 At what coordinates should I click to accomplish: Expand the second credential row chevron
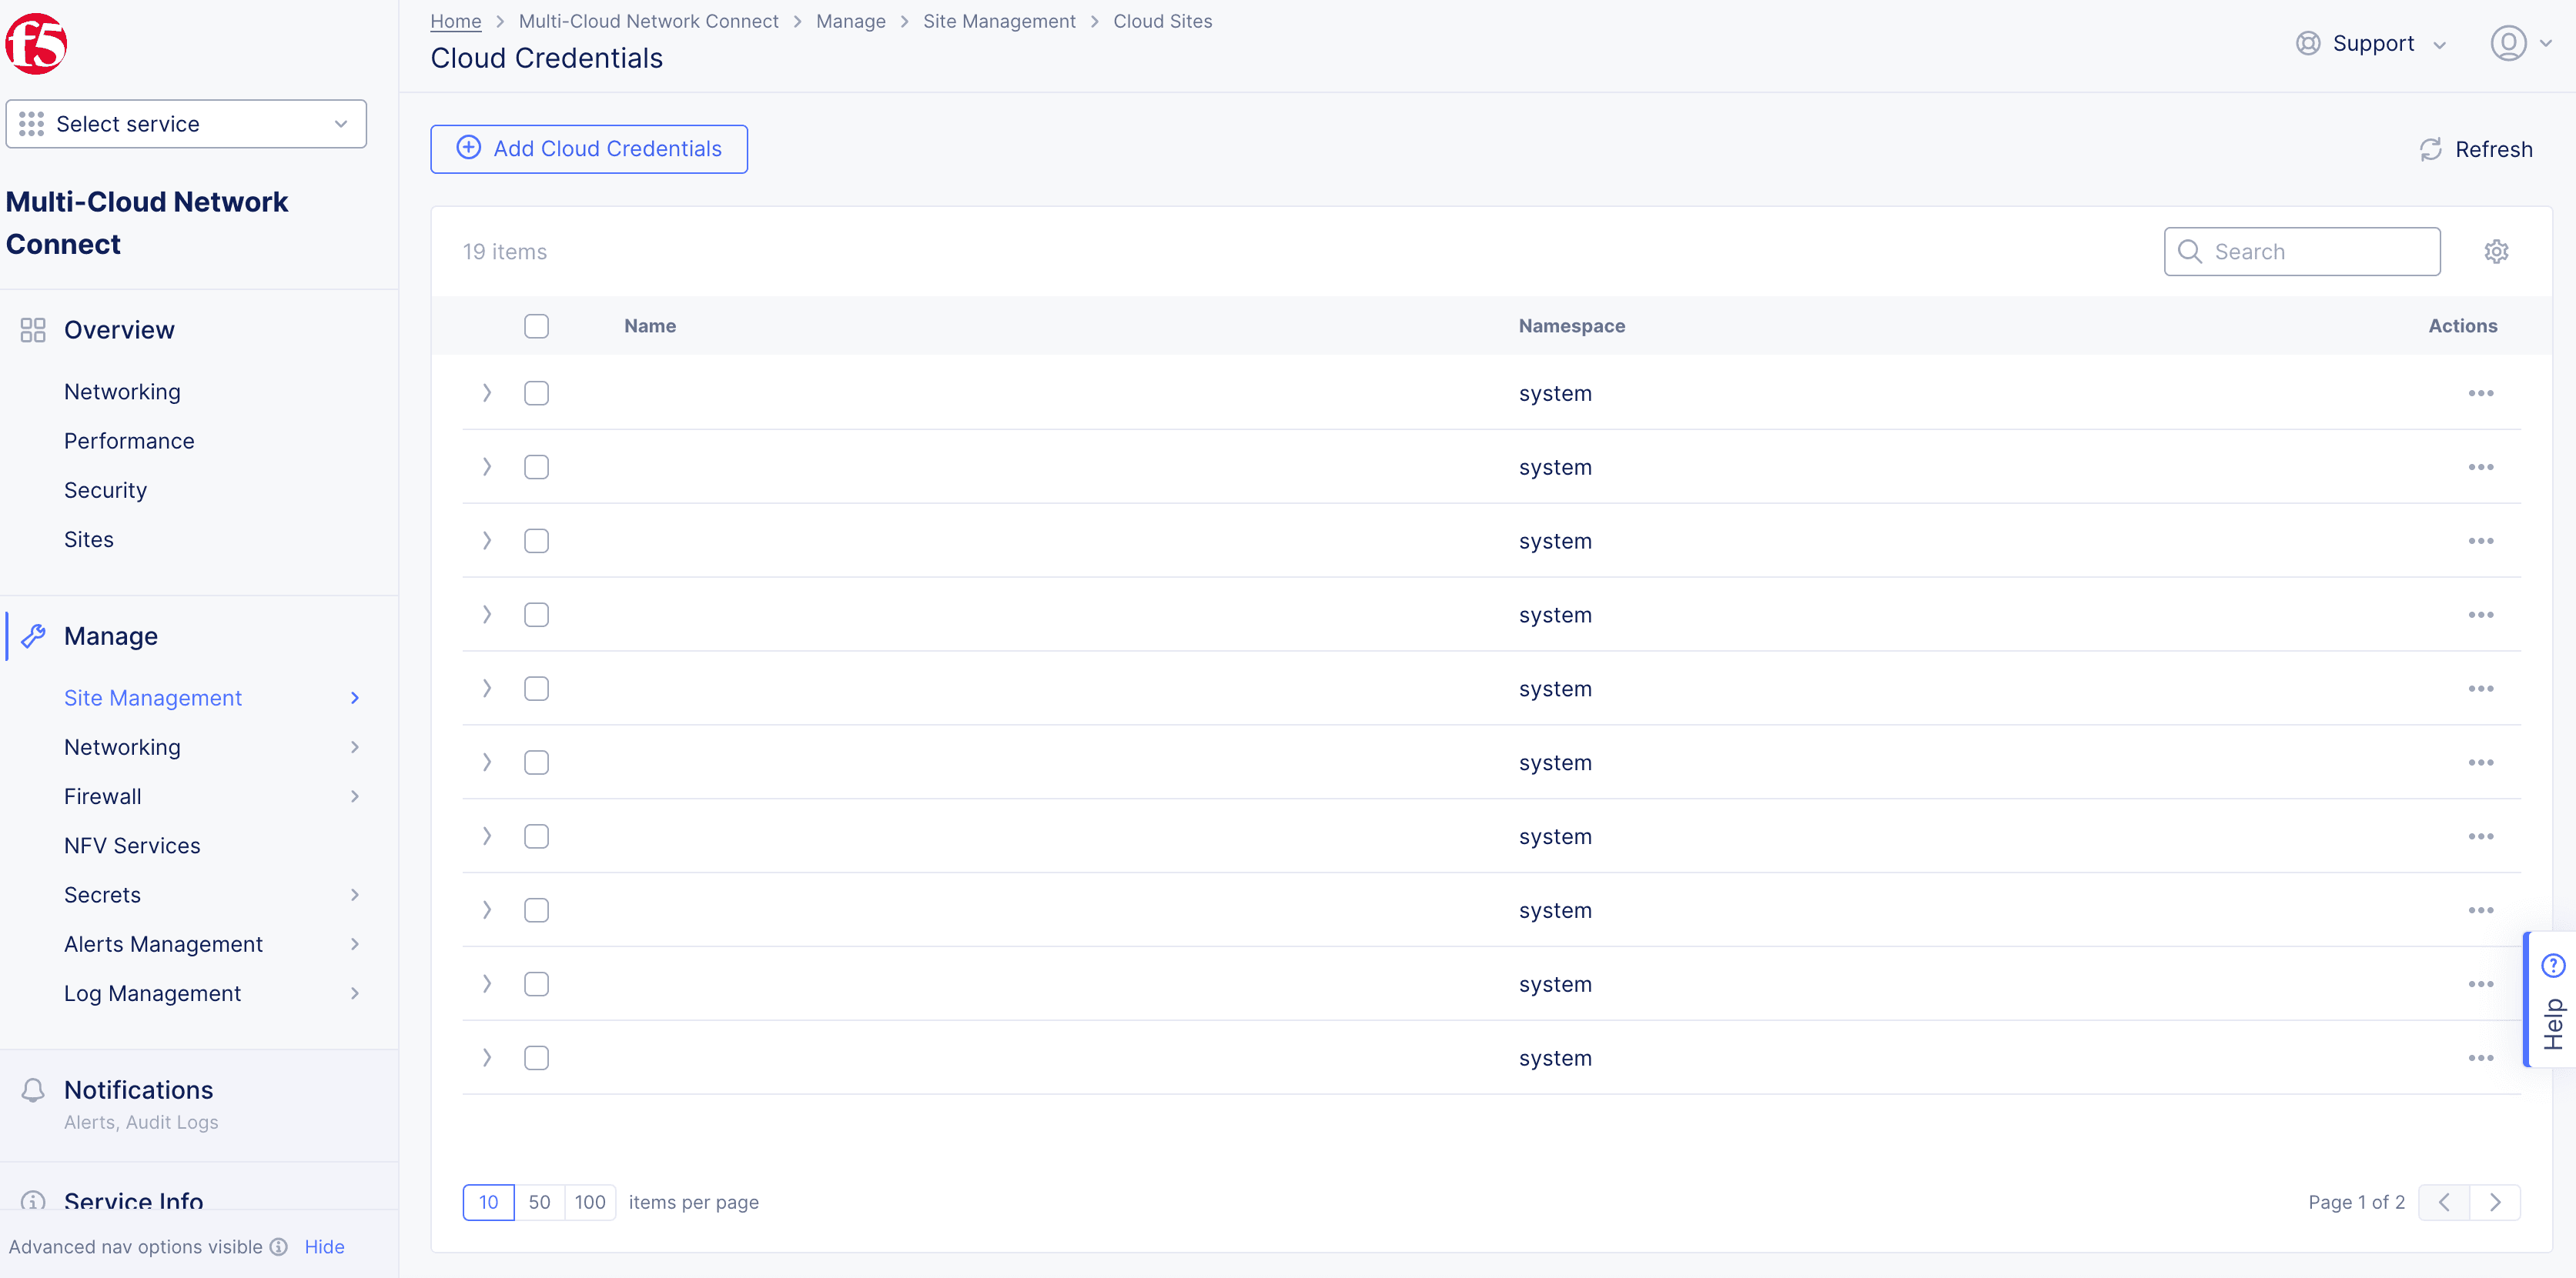[x=487, y=466]
